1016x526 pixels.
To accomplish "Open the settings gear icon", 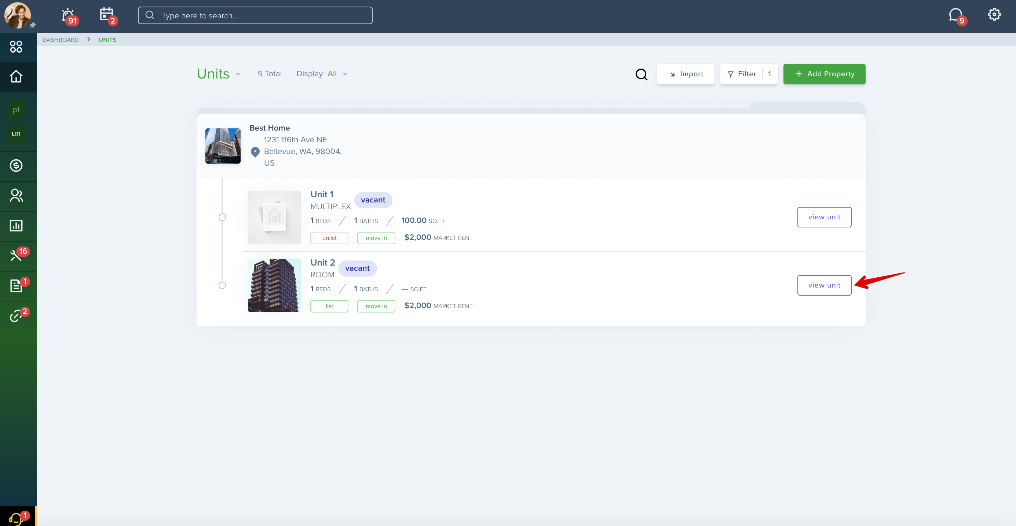I will point(994,15).
